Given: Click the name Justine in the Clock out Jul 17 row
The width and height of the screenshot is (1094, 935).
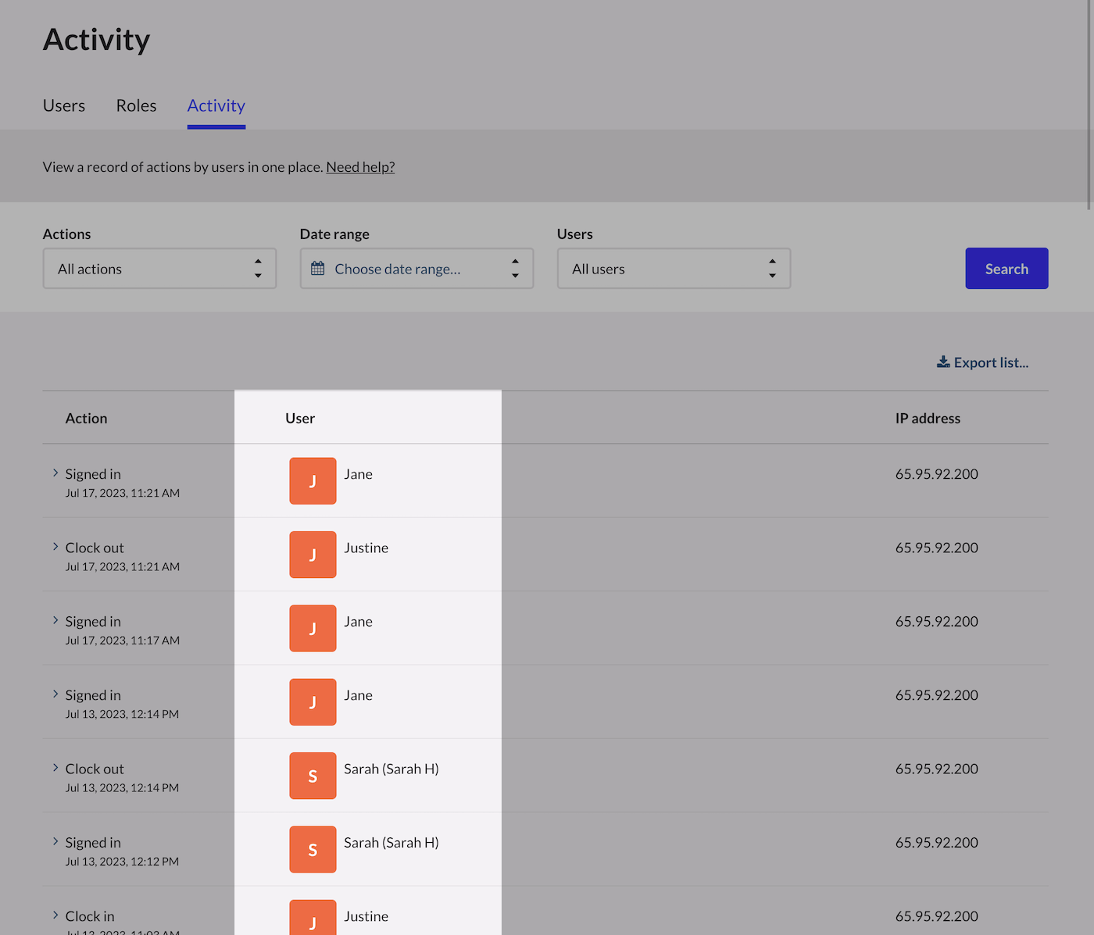Looking at the screenshot, I should point(366,548).
